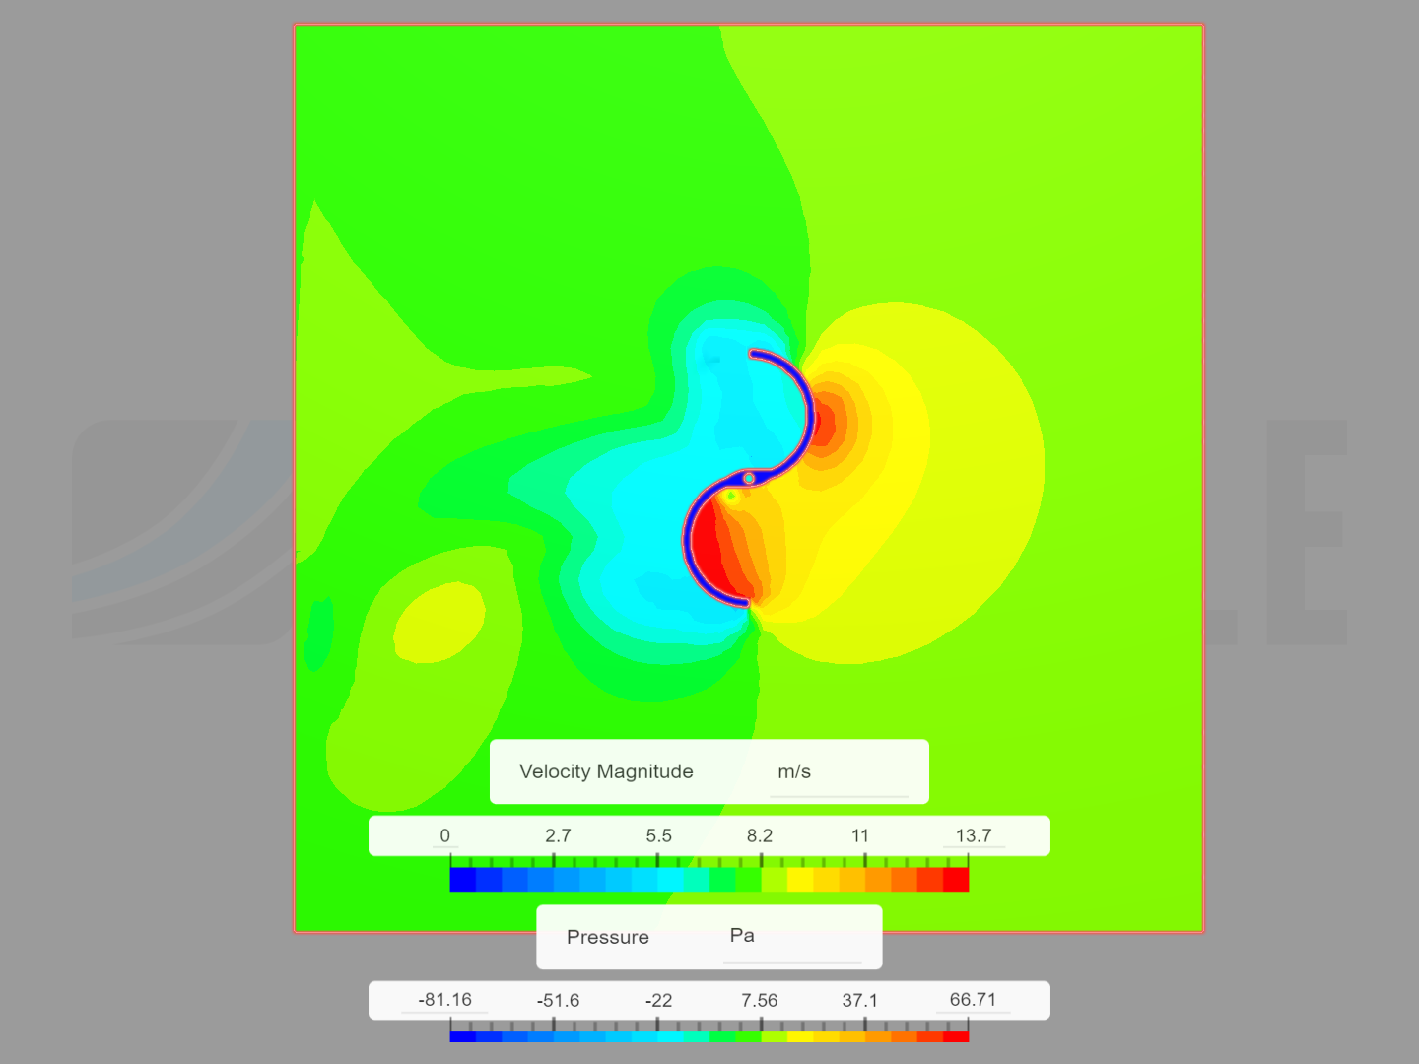Edit the pressure legend maximum value 66.71

click(x=974, y=1000)
